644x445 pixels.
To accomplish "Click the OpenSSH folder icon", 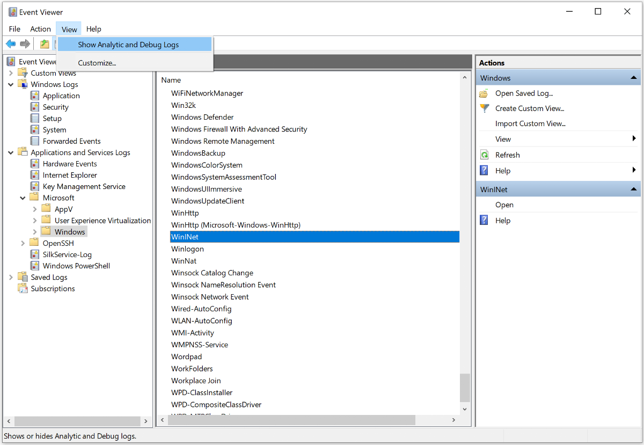I will (35, 243).
